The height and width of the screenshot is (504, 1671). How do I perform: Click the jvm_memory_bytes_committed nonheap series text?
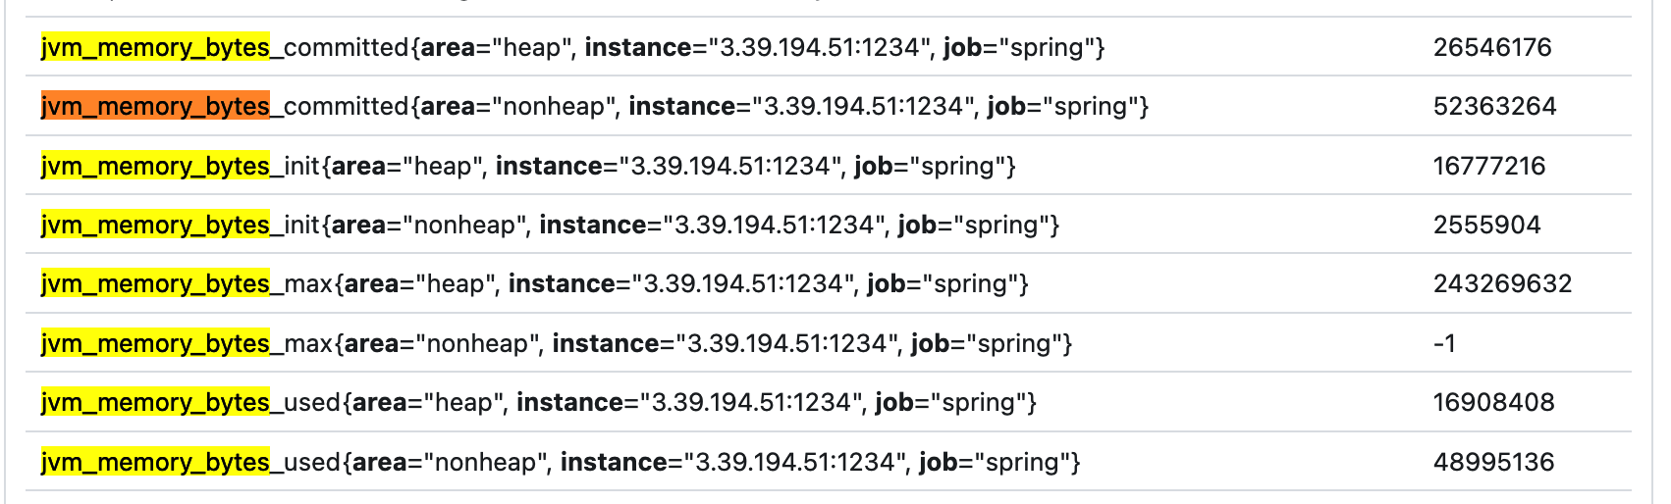594,106
